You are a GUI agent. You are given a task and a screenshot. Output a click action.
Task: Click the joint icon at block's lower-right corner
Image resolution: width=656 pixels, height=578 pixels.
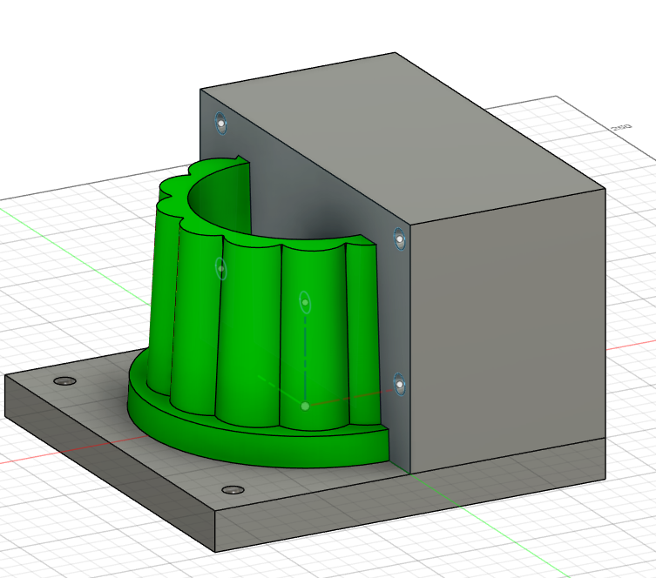pos(398,383)
